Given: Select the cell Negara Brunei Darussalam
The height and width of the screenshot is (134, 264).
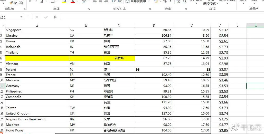Looking at the screenshot, I should tap(37, 119).
